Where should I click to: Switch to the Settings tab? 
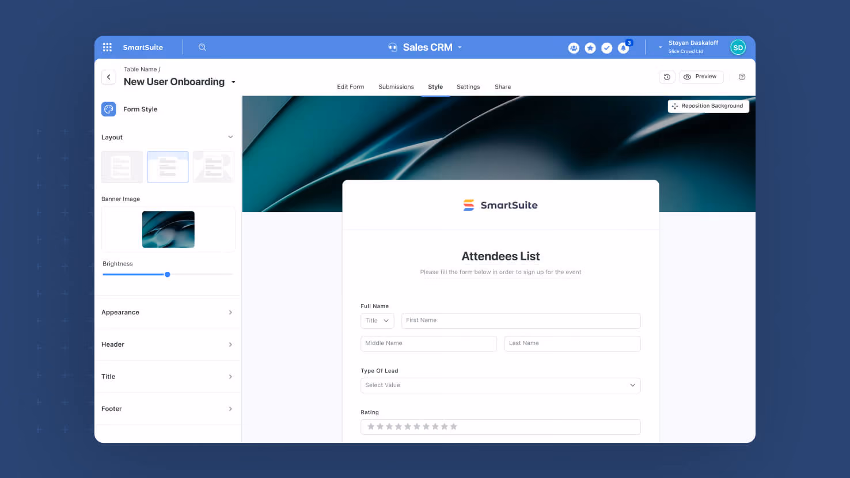468,87
